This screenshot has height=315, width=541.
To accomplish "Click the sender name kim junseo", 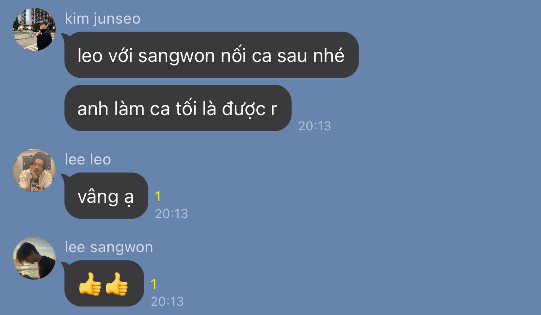I will point(102,19).
